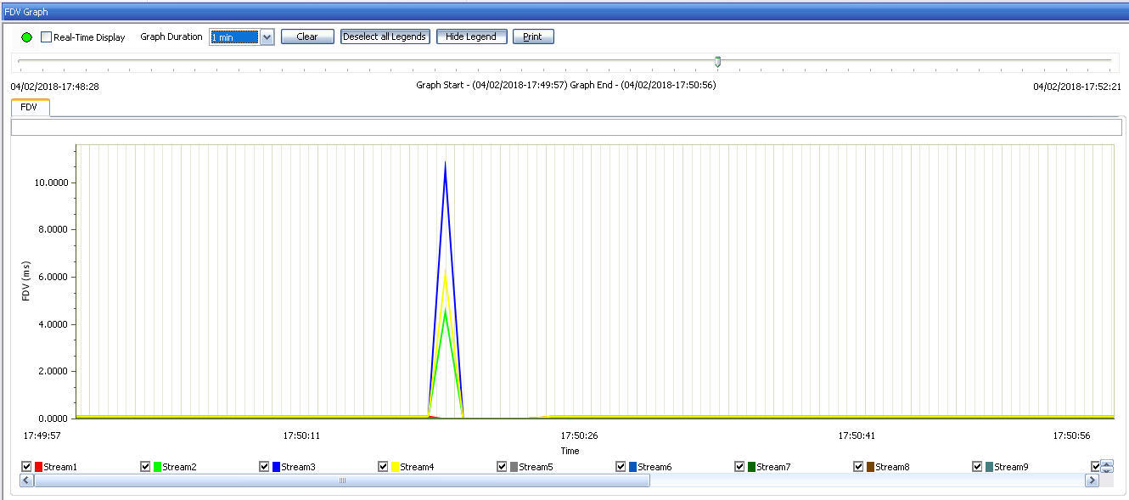The height and width of the screenshot is (500, 1129).
Task: Uncheck the Stream1 legend checkbox
Action: click(26, 466)
